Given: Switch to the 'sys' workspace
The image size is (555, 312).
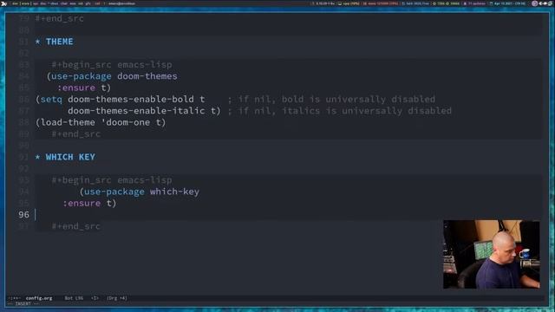Looking at the screenshot, I should tap(36, 3).
